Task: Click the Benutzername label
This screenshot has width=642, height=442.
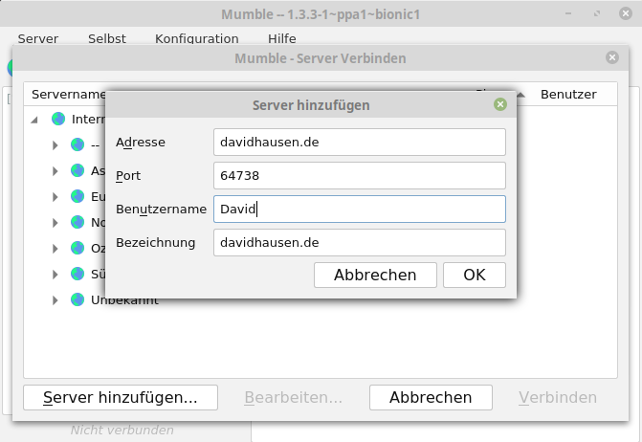Action: pyautogui.click(x=161, y=210)
